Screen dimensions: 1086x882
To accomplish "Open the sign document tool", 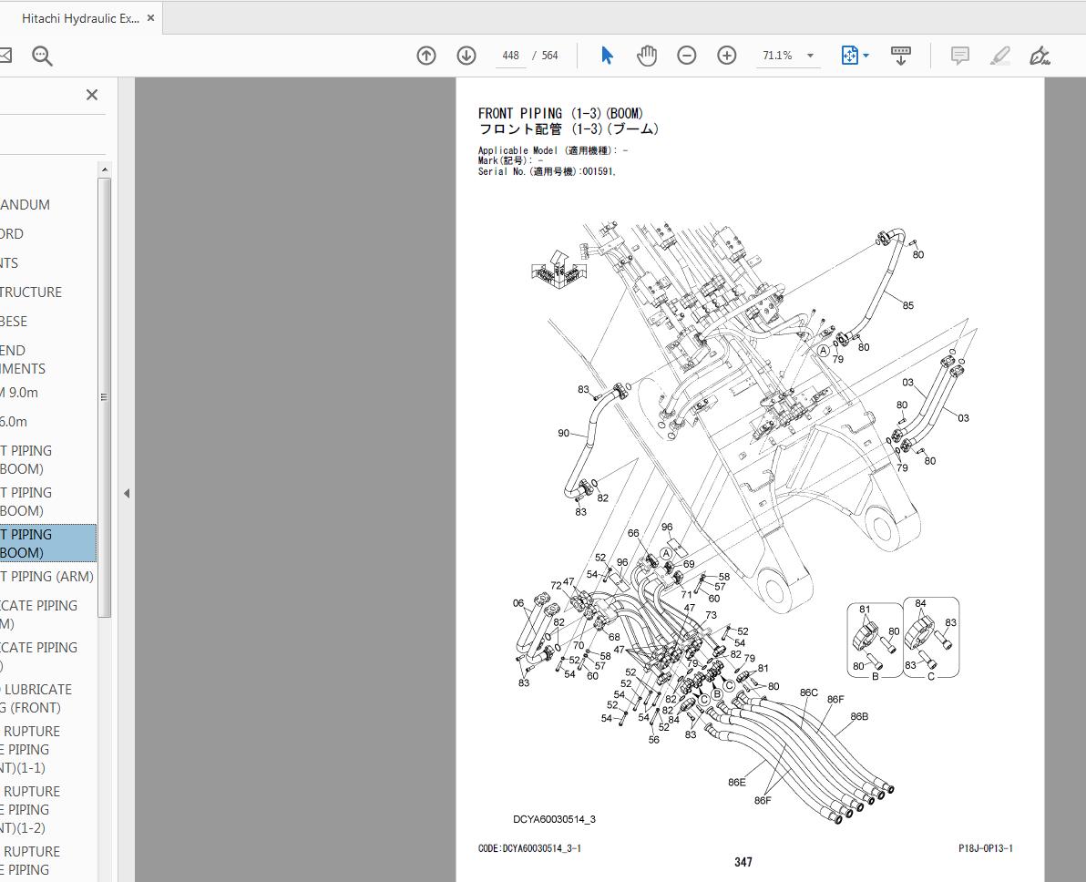I will pyautogui.click(x=1040, y=56).
